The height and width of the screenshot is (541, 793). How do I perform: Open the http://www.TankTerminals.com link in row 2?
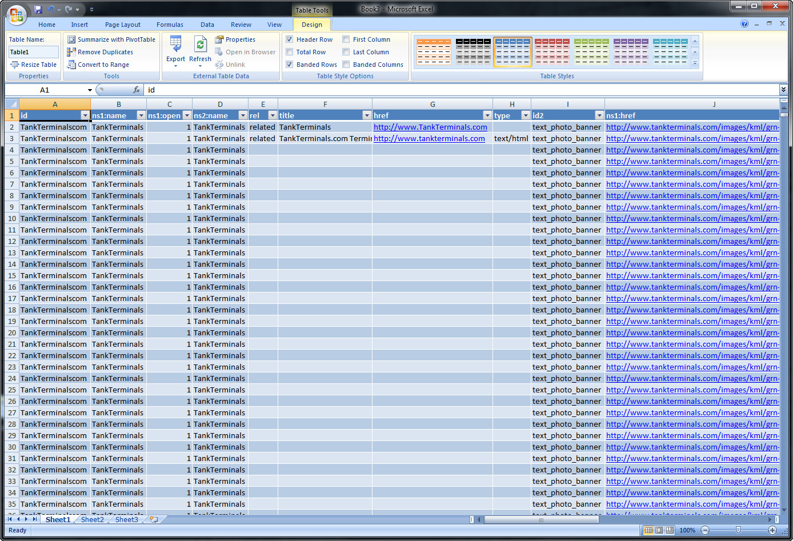(430, 127)
